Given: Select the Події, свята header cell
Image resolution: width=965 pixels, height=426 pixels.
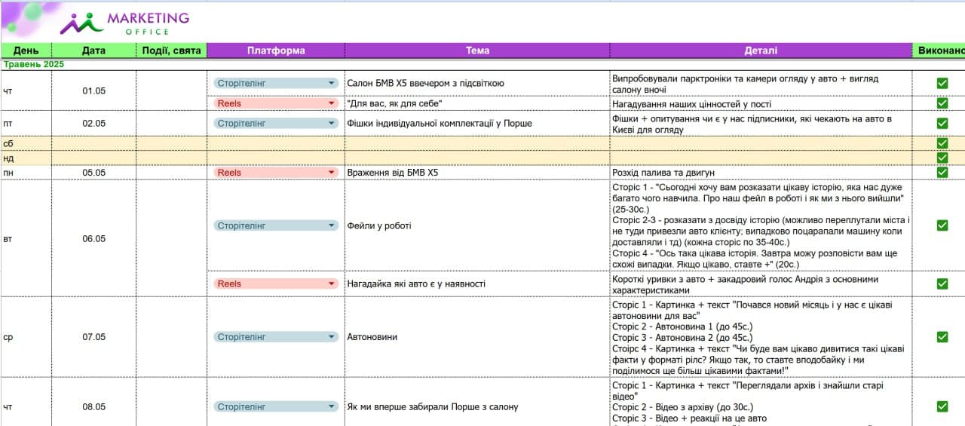Looking at the screenshot, I should click(172, 51).
